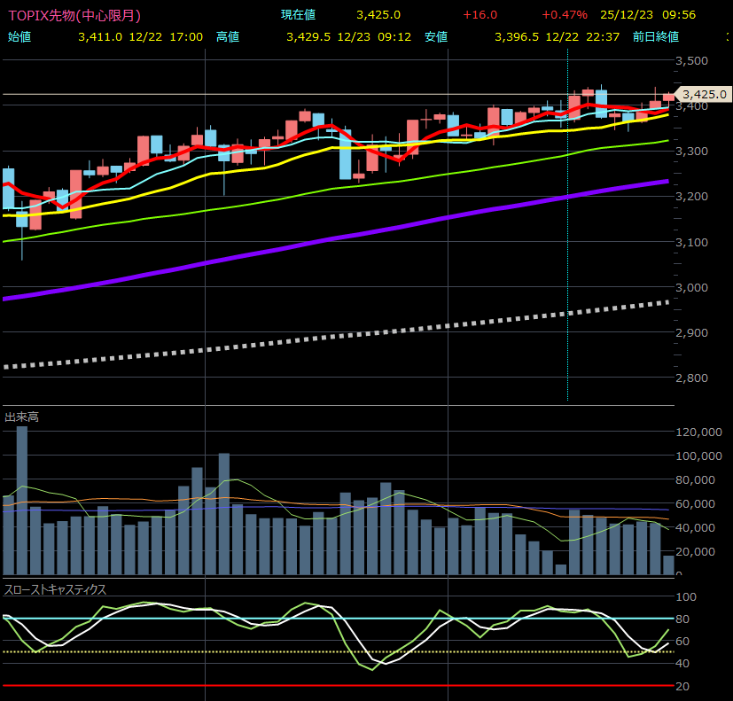
Task: Select the 出来高 volume panel label
Action: [x=21, y=417]
